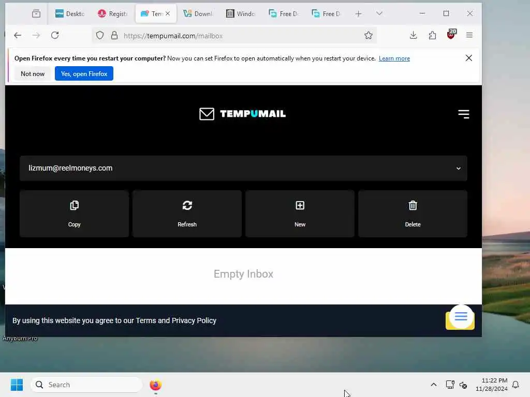Click Yes, open Firefox button
Image resolution: width=530 pixels, height=397 pixels.
click(x=84, y=73)
